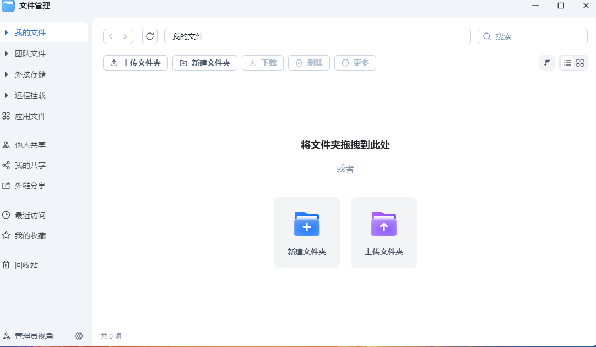This screenshot has width=596, height=347.
Task: Expand the 外接存储 tree node
Action: coord(6,74)
